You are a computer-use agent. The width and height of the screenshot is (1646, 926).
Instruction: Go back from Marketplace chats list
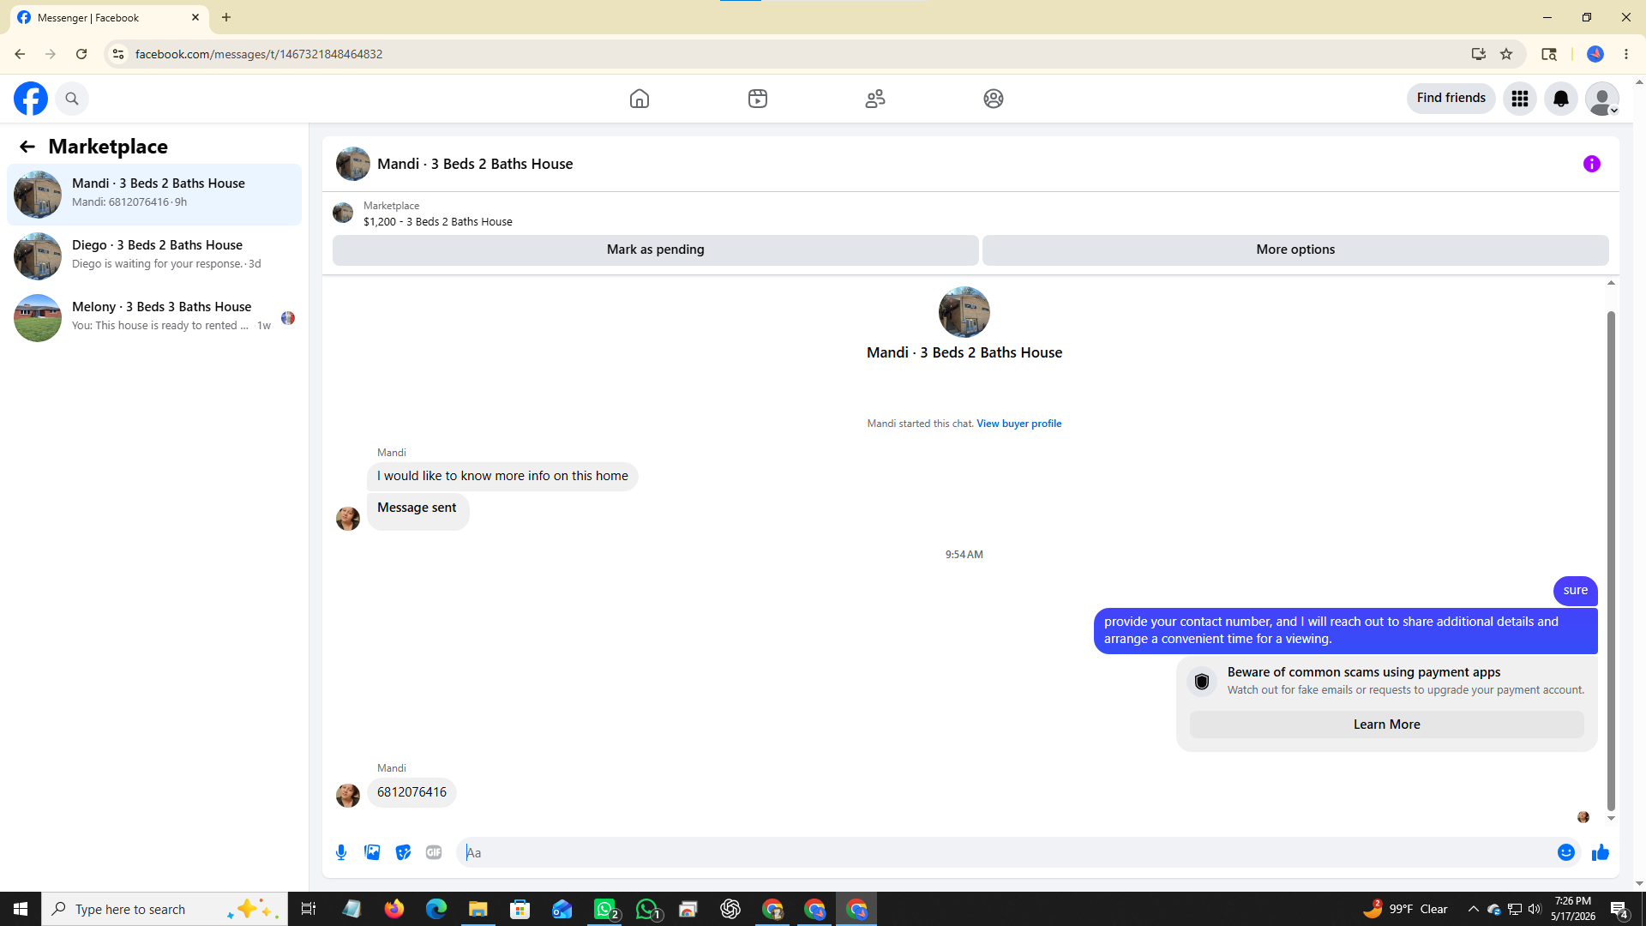(27, 147)
